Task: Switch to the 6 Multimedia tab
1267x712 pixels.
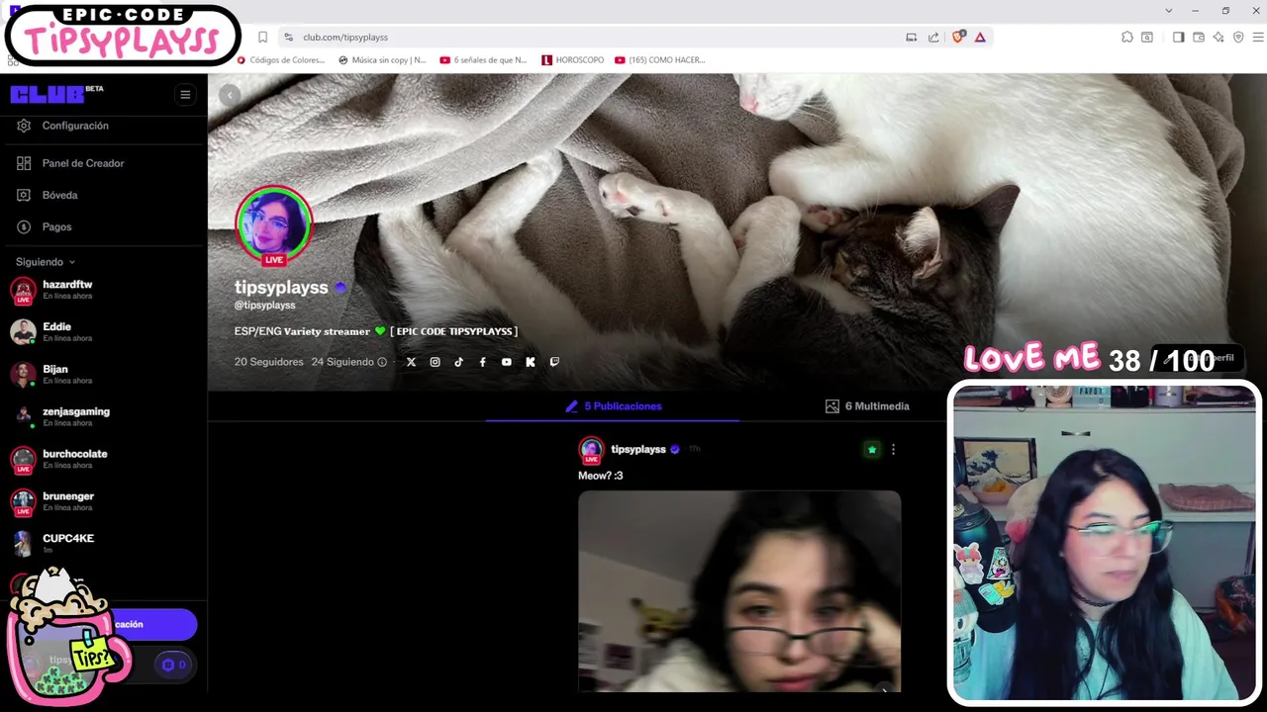Action: pos(867,406)
